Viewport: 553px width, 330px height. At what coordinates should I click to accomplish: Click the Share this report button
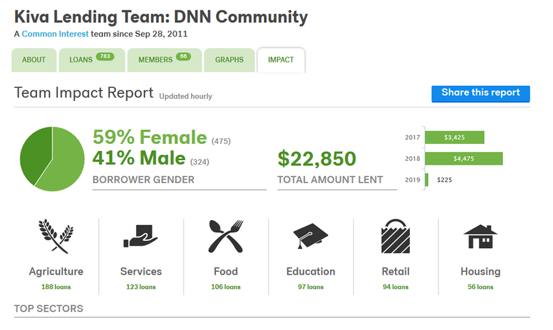coord(480,93)
